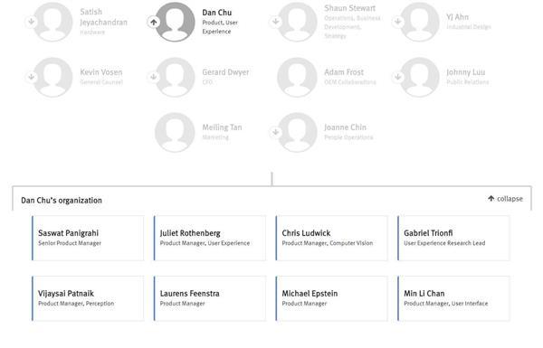
Task: Open Laurens Feenstra's card
Action: coord(210,298)
